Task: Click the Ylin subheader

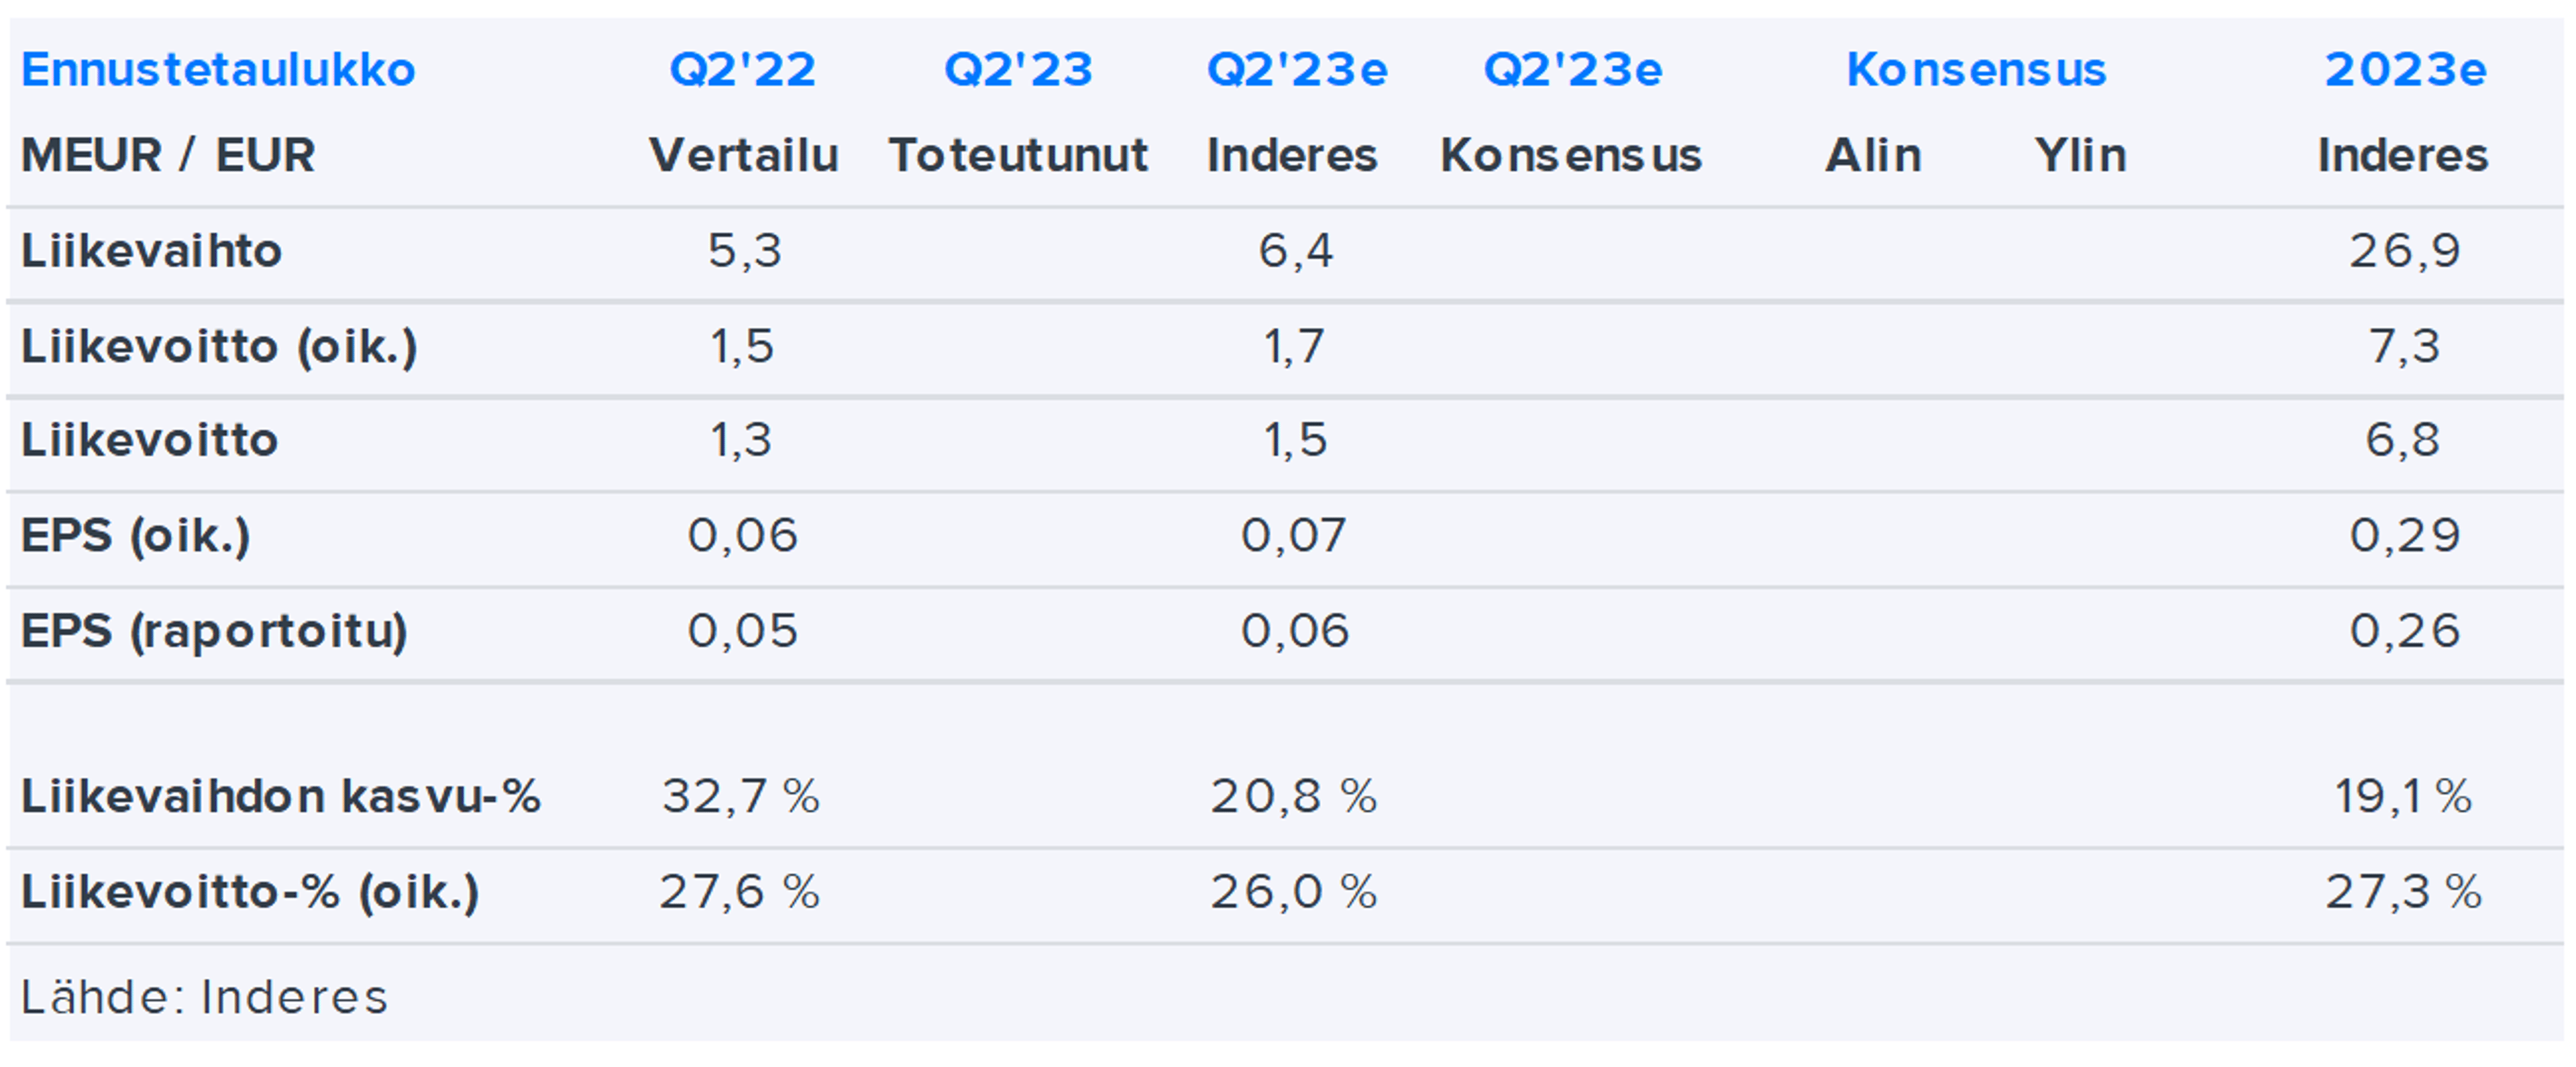Action: point(2080,156)
